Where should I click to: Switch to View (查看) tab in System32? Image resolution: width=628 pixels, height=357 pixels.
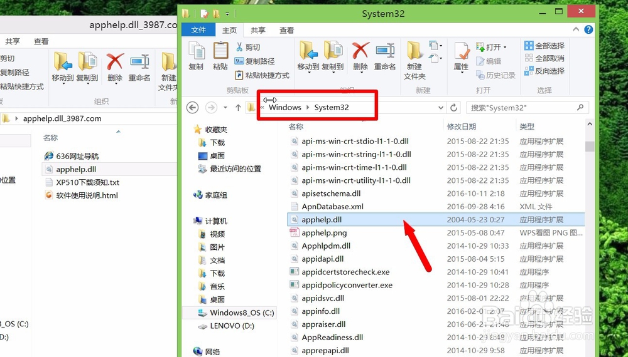pos(286,30)
